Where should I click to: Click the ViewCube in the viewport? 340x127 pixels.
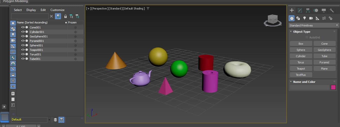point(273,20)
